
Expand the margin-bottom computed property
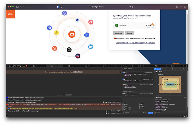coord(155,108)
